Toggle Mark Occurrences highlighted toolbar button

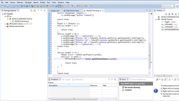click(60, 6)
